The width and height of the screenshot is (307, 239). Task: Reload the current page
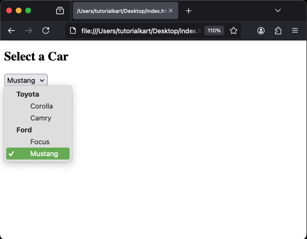[46, 30]
